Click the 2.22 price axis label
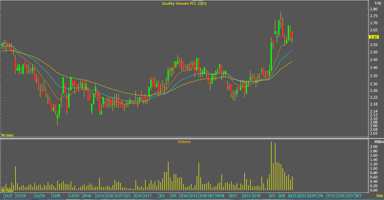384x200 pixels. point(374,97)
